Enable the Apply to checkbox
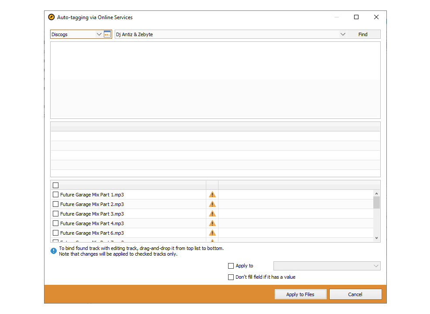 pyautogui.click(x=231, y=266)
